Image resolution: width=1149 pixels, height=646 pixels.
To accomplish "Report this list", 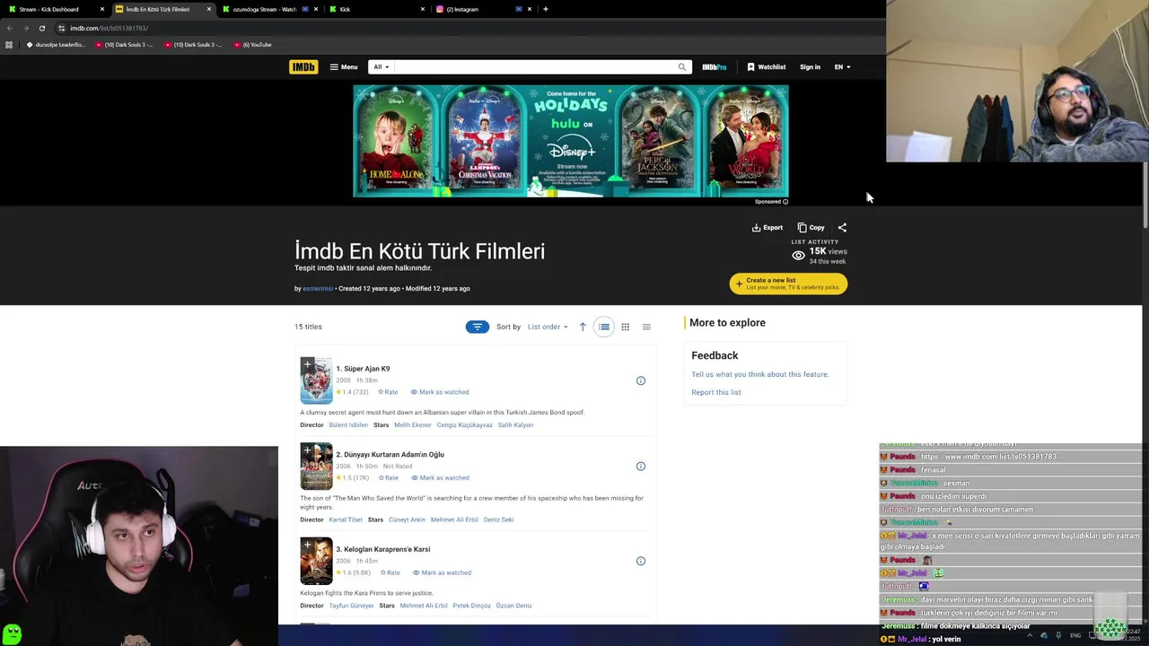I will pos(716,392).
